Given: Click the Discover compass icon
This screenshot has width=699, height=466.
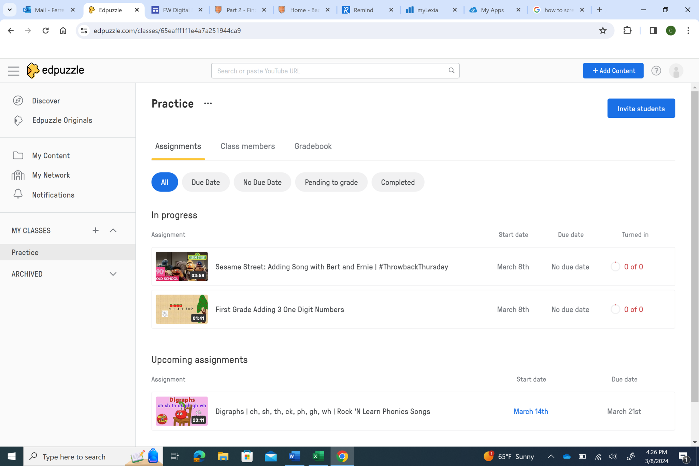Looking at the screenshot, I should click(18, 101).
